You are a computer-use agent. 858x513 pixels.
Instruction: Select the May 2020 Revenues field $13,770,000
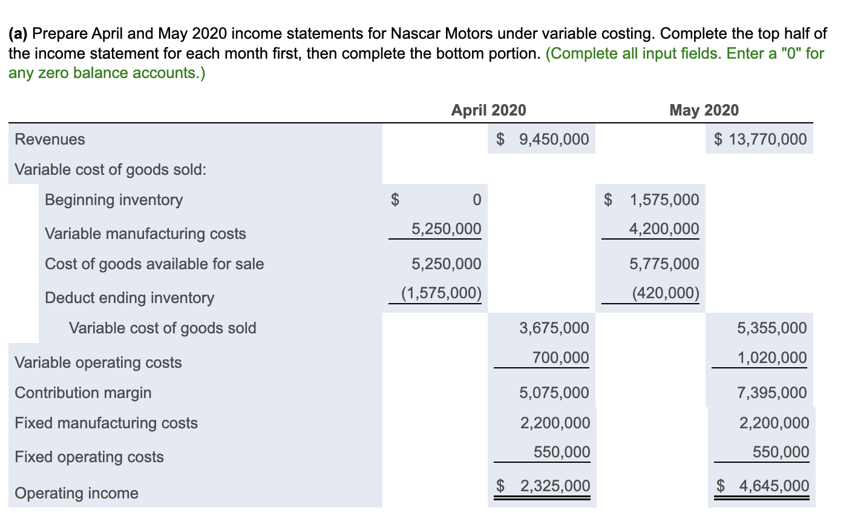pos(759,139)
